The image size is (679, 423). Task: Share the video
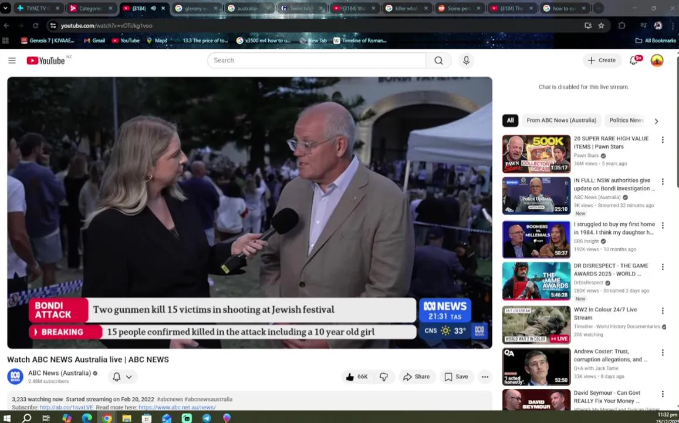[x=417, y=377]
